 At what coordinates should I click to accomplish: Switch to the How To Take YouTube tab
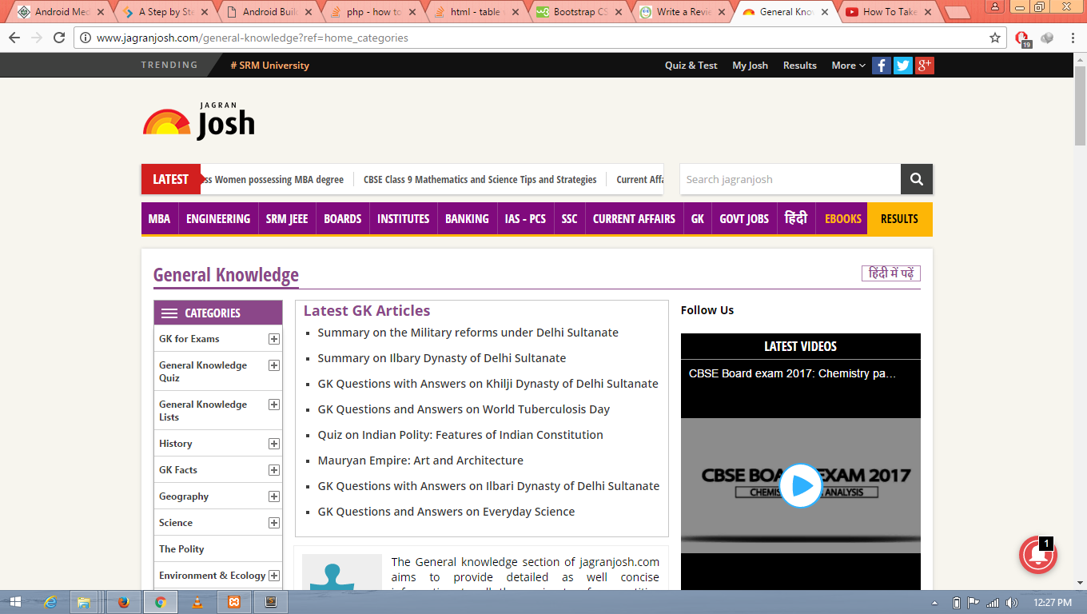click(x=888, y=12)
